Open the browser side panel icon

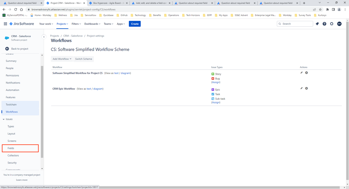click(333, 9)
